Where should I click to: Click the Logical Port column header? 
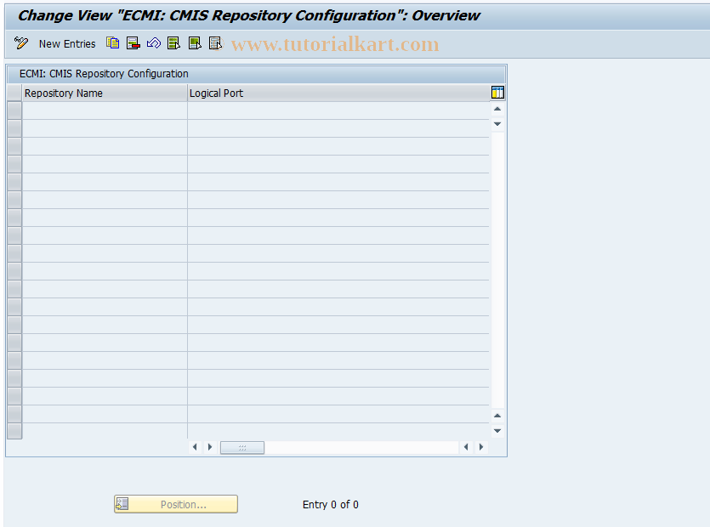[x=338, y=93]
